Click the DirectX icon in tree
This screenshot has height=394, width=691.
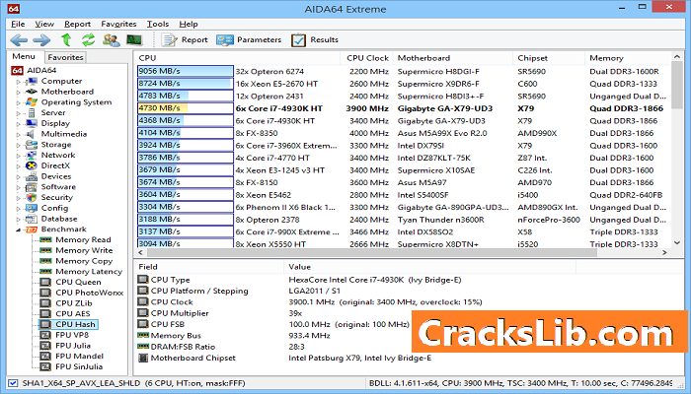tap(32, 165)
